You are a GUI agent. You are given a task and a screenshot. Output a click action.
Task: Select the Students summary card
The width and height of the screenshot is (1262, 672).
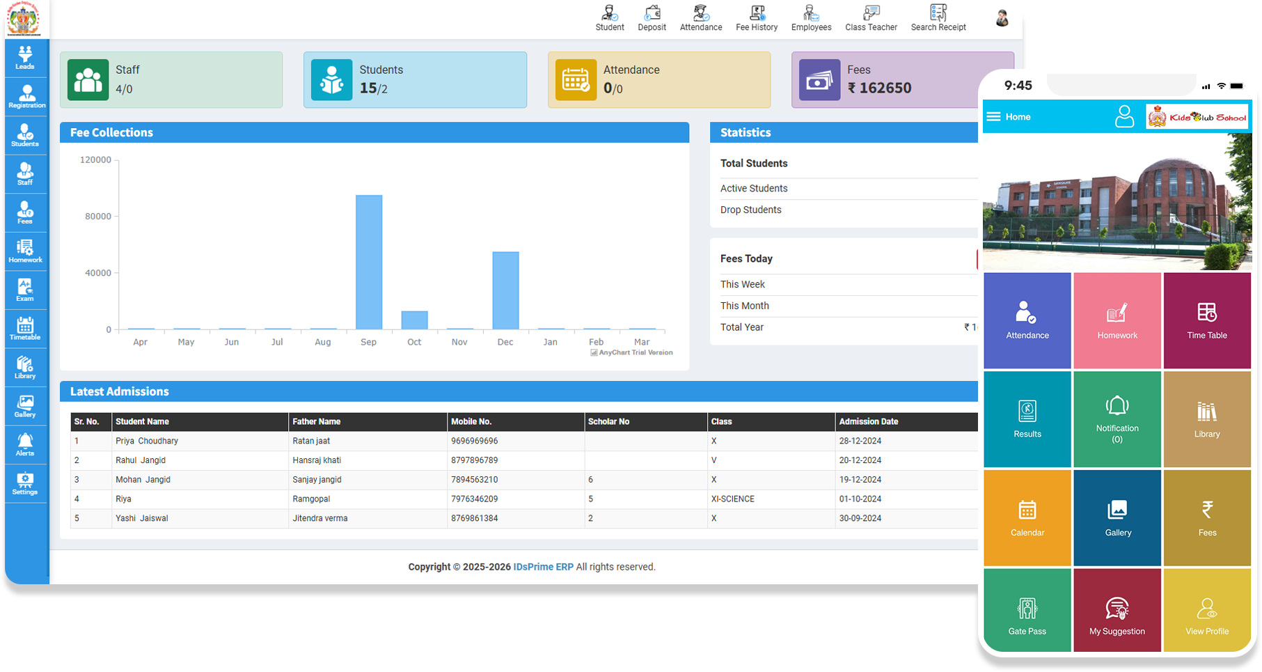(x=415, y=80)
